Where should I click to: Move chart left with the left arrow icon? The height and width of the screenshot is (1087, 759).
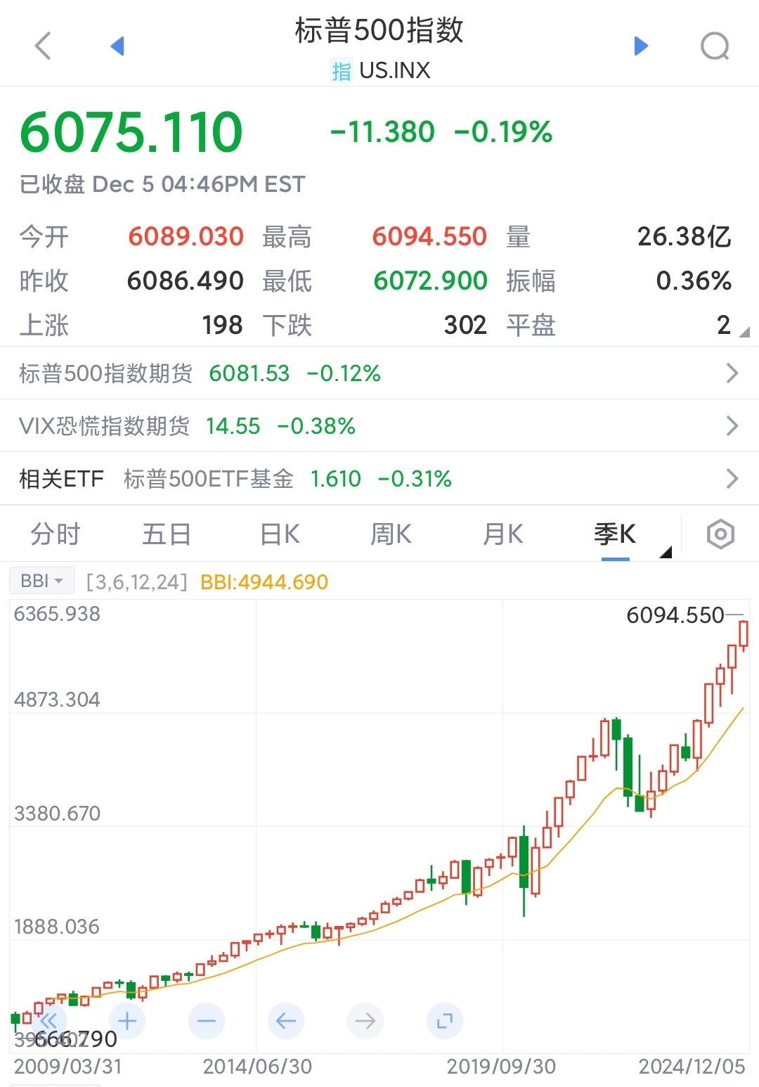click(x=286, y=1021)
